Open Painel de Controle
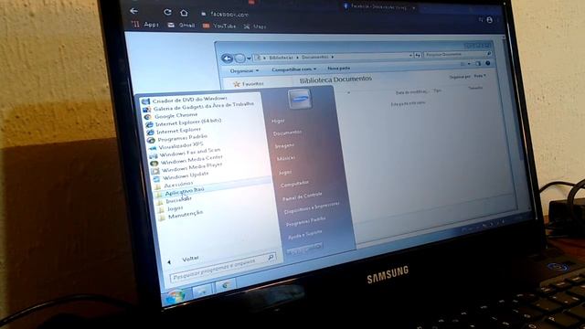 coord(302,196)
